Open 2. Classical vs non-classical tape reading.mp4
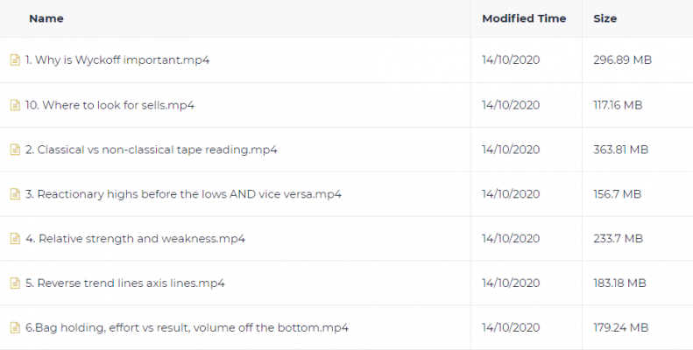 tap(152, 150)
